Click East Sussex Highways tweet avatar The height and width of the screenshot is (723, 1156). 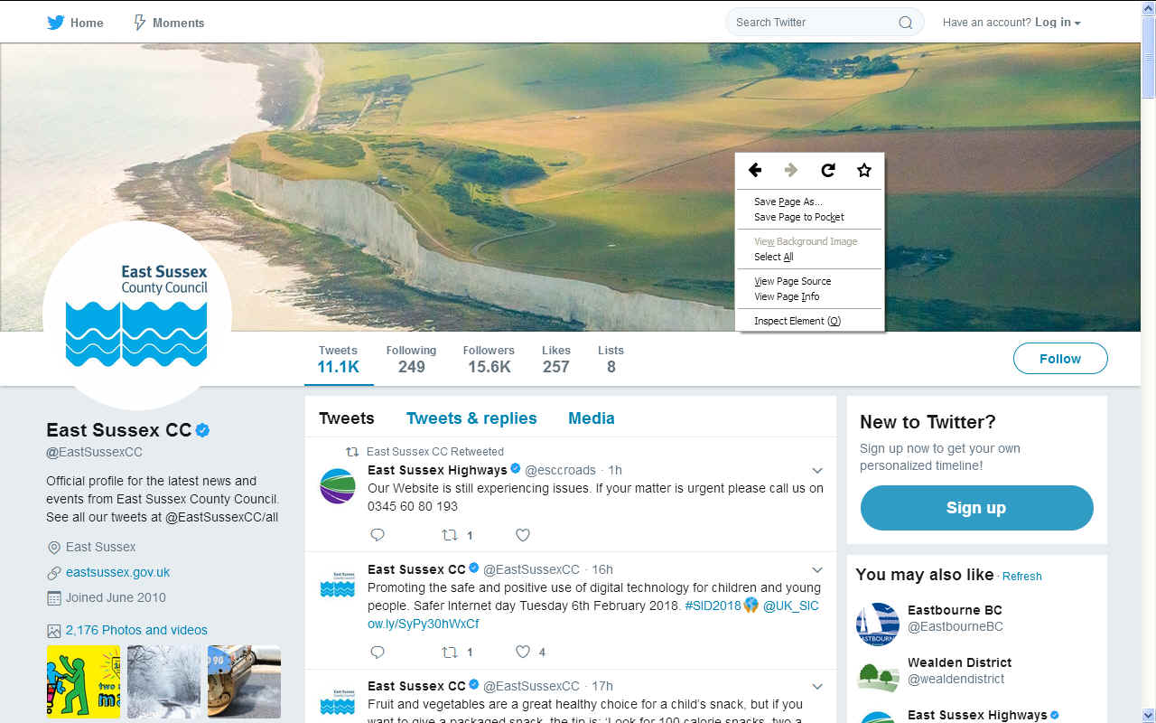(x=338, y=486)
